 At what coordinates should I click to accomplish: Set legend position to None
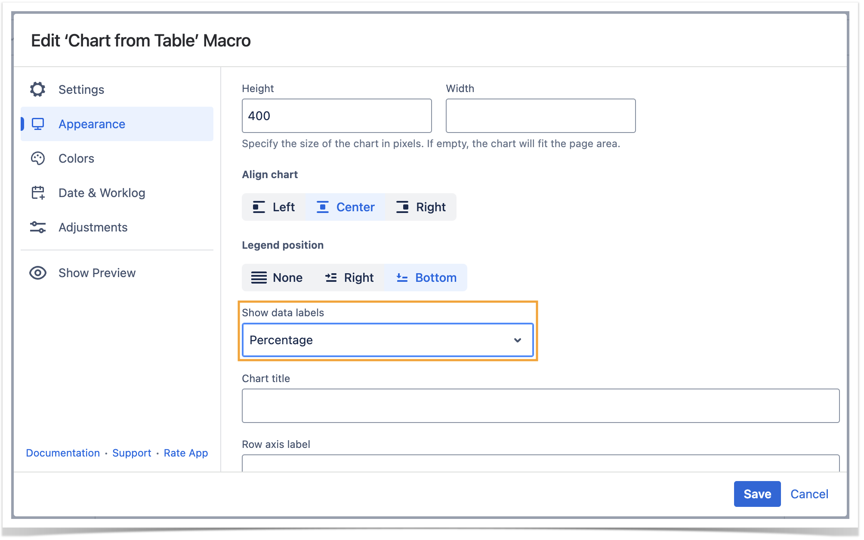[x=277, y=278]
